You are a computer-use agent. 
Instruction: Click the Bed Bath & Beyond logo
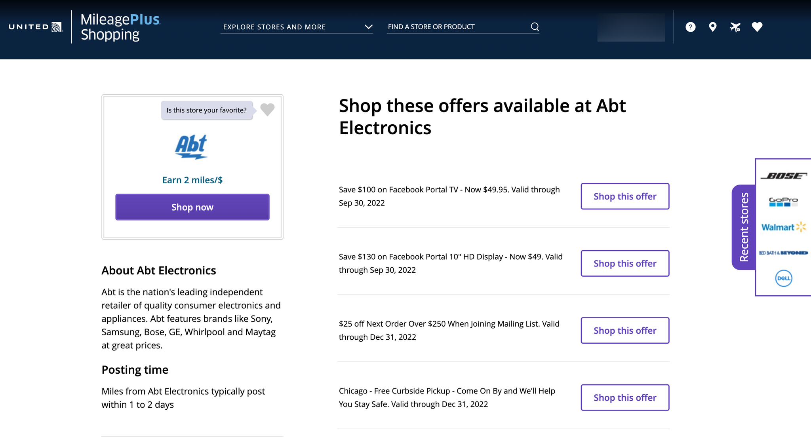pos(783,252)
